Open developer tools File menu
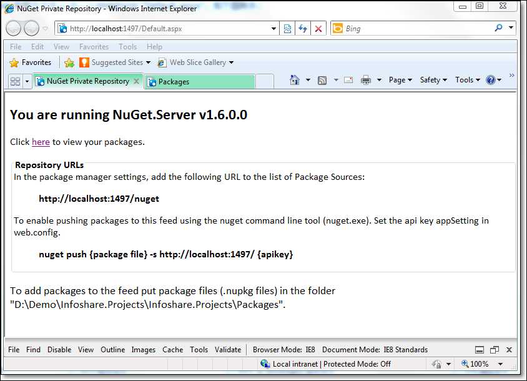527x381 pixels. click(14, 350)
